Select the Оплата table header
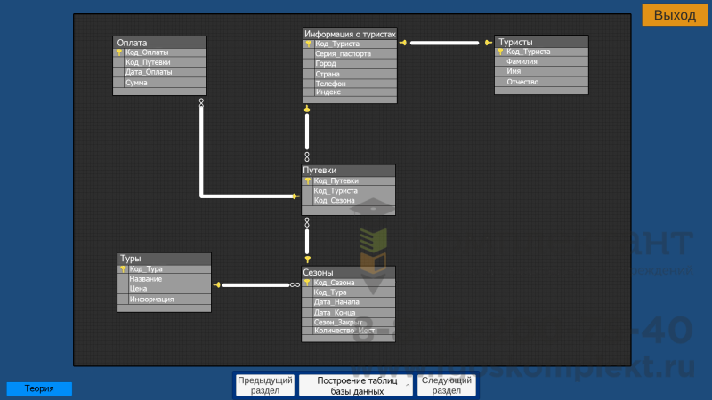 (160, 42)
